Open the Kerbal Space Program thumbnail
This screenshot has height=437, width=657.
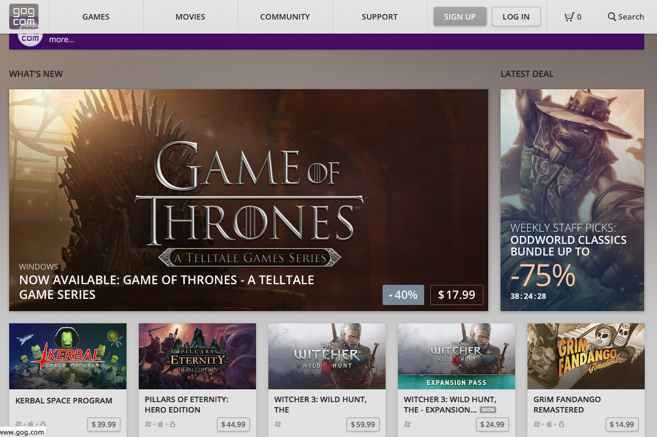(68, 356)
